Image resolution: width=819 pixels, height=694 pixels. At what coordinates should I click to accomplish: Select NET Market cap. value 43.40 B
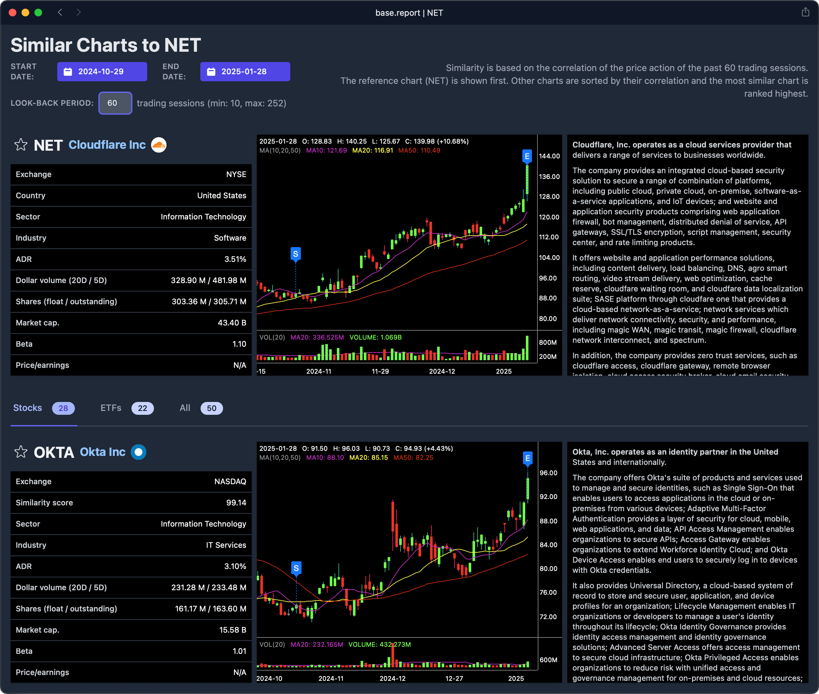[x=232, y=323]
